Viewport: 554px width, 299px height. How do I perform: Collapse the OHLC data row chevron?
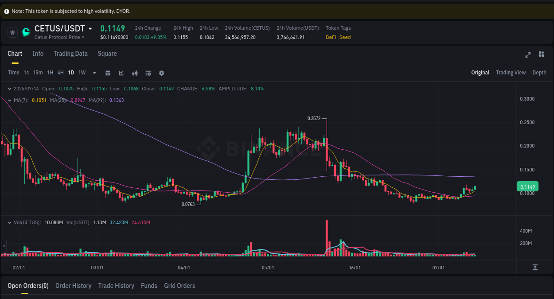9,89
